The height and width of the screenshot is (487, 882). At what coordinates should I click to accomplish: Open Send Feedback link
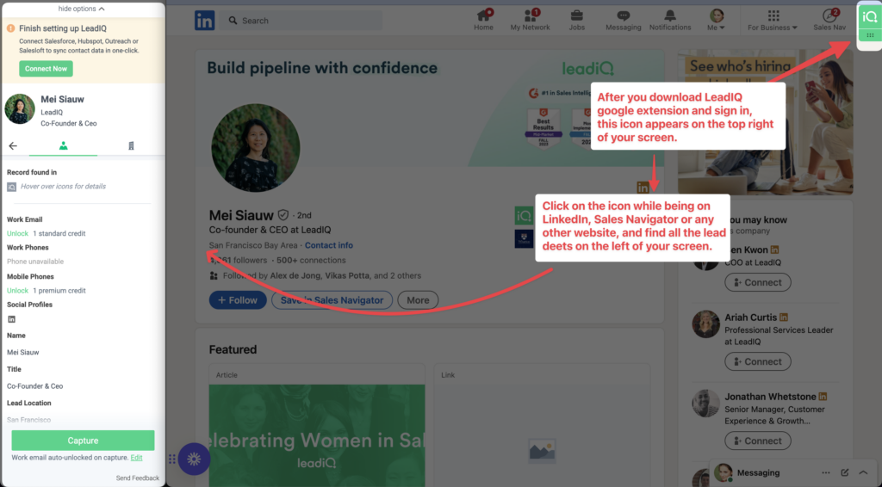tap(137, 478)
